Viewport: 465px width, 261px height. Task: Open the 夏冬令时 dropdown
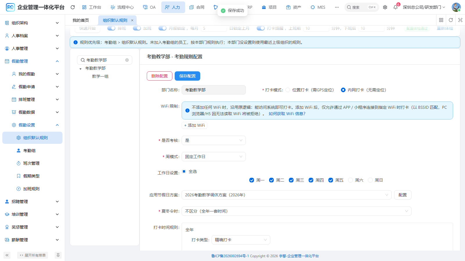296,211
